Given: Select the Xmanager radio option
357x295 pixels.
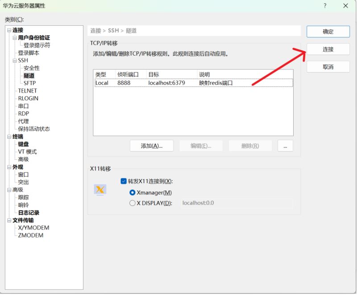Looking at the screenshot, I should click(x=132, y=193).
